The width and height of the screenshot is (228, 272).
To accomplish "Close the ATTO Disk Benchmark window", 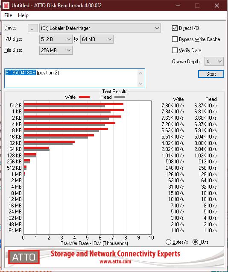I will point(217,6).
